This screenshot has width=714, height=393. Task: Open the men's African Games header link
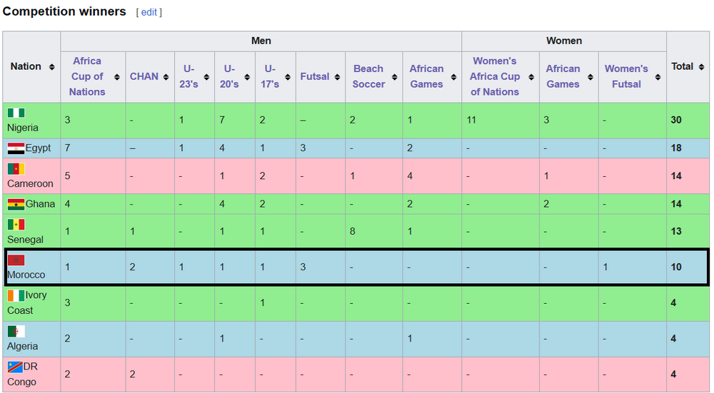[426, 76]
